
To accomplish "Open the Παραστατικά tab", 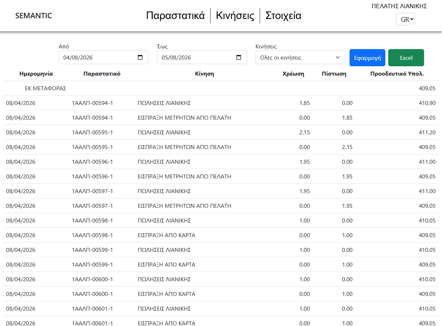I will click(175, 16).
